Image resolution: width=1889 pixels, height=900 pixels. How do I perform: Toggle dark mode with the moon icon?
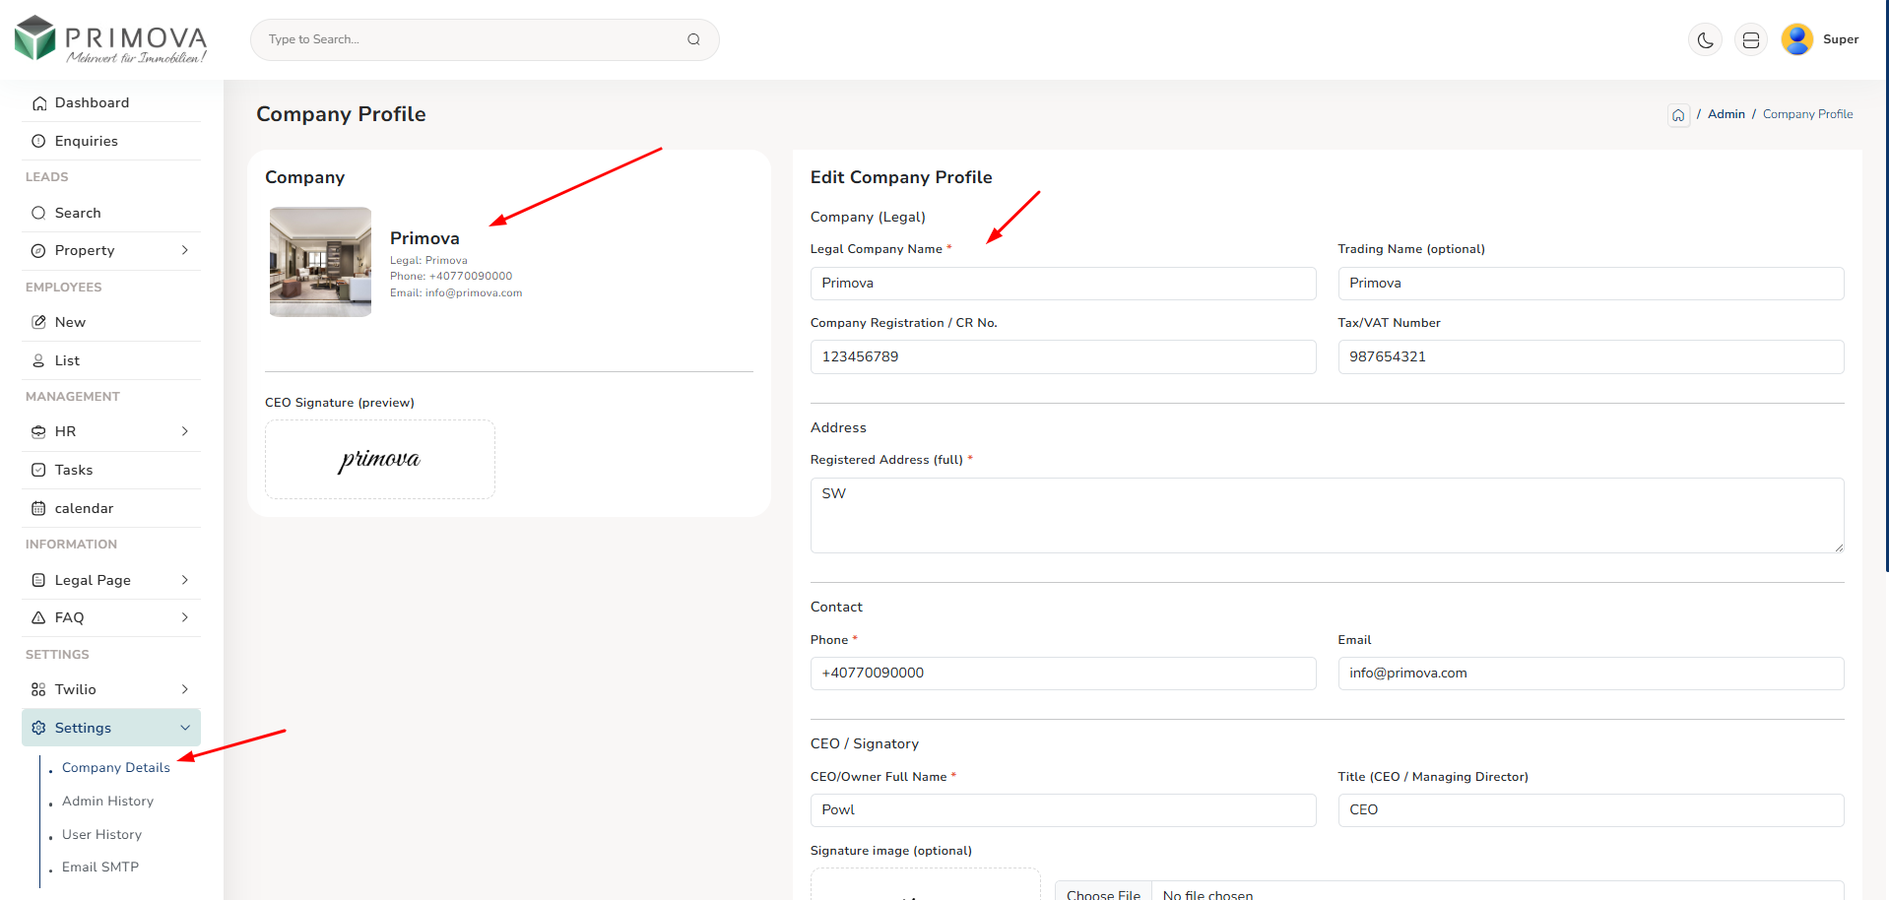point(1705,40)
